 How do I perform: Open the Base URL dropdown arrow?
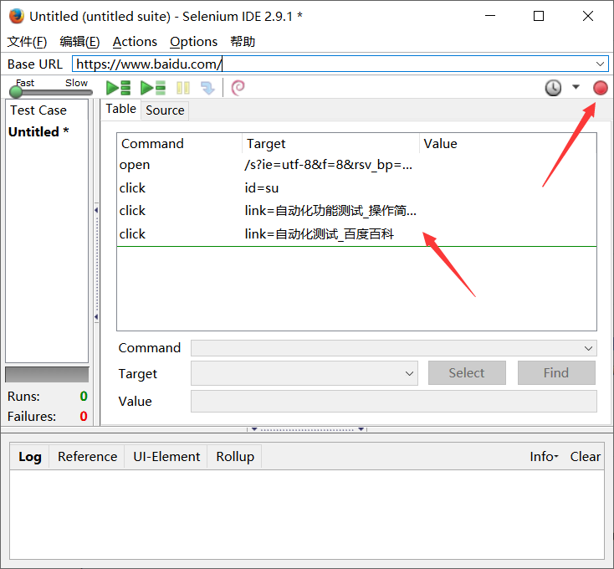coord(600,64)
